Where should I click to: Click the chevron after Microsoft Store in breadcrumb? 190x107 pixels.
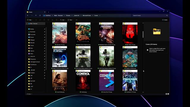tap(93, 15)
